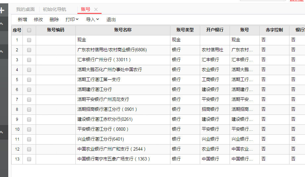Check the box for 平安银行湛江分行 row
Image resolution: width=305 pixels, height=177 pixels.
29,129
